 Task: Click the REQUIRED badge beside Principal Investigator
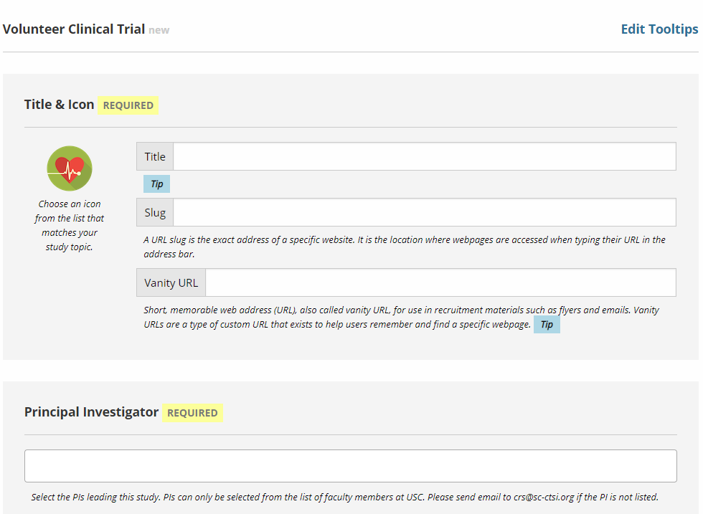[x=192, y=413]
